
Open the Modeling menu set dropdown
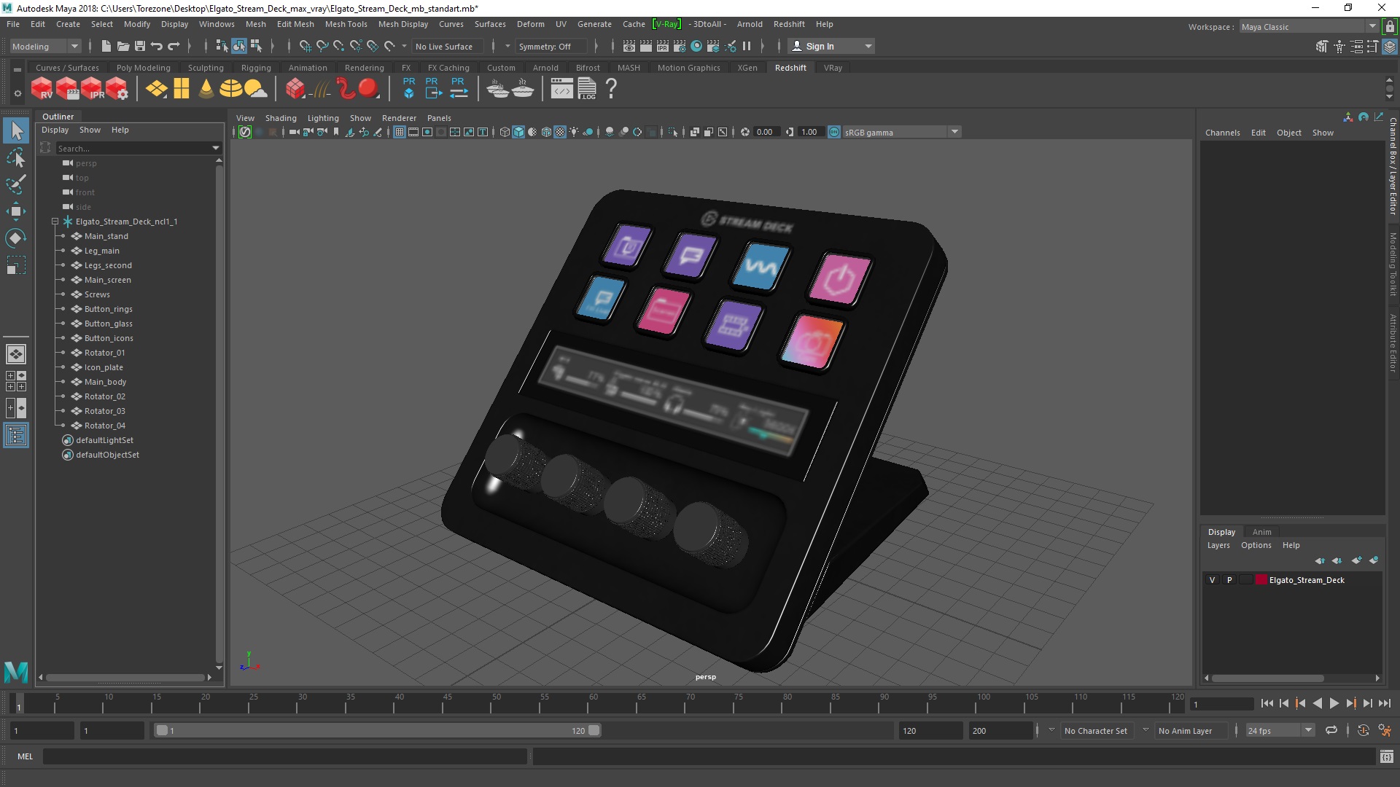point(45,46)
